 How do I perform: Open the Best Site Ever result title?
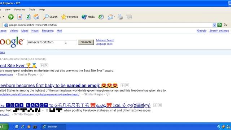(18, 65)
